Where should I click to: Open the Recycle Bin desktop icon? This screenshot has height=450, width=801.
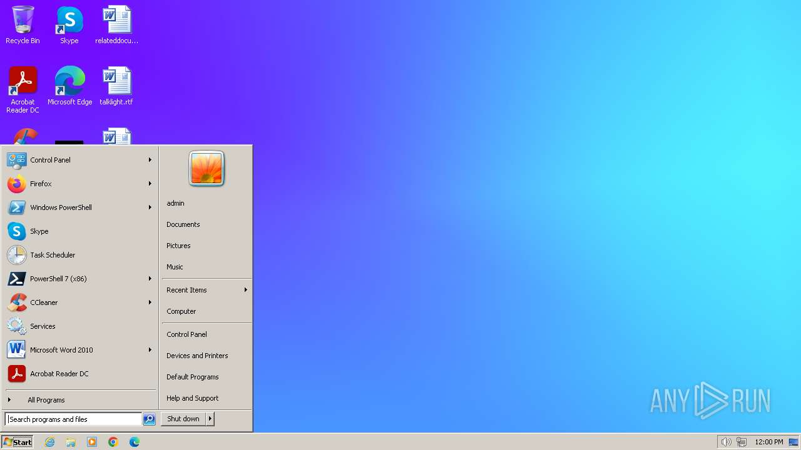coord(23,25)
